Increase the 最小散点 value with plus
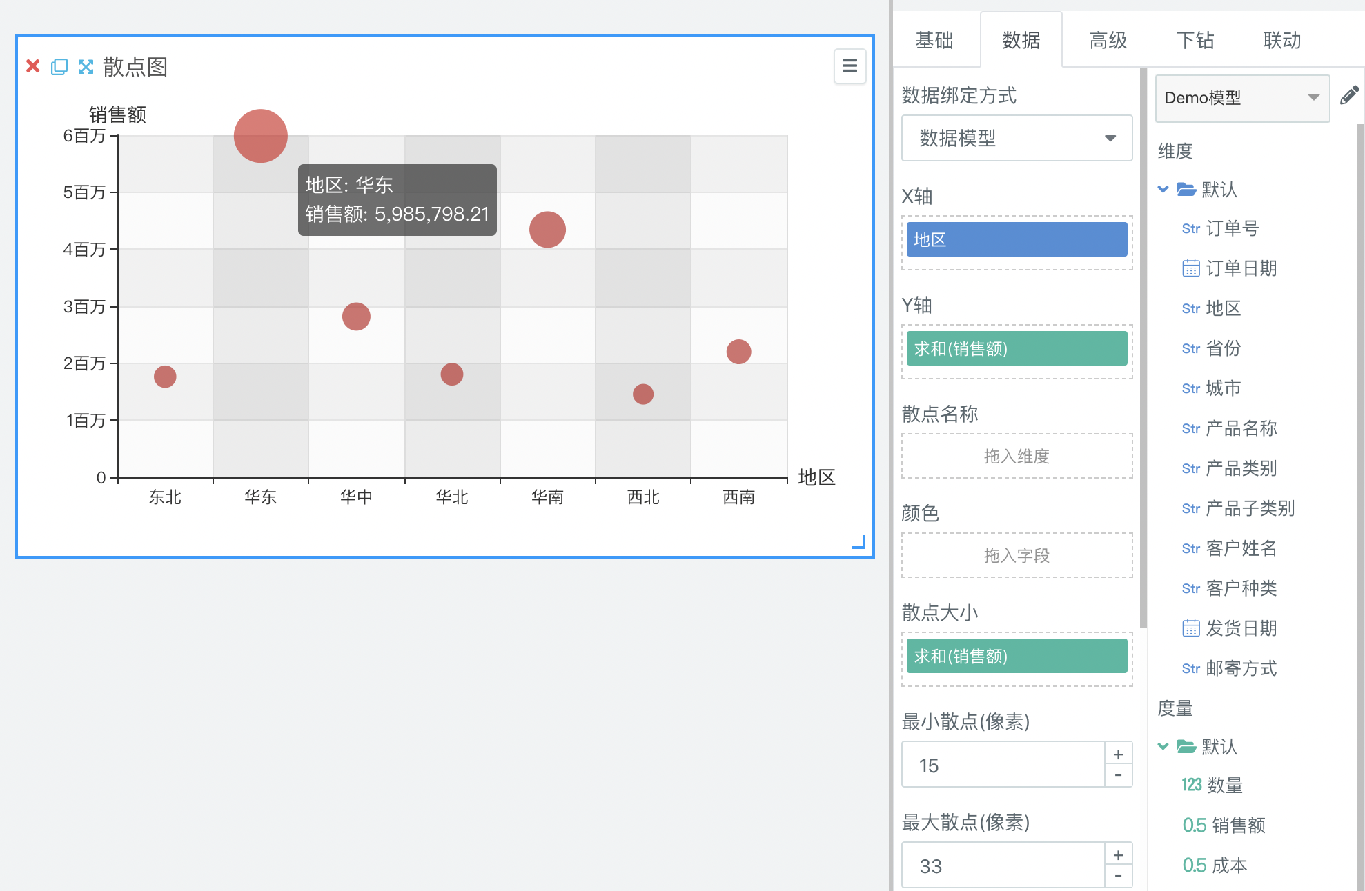Screen dimensions: 1365x891 click(x=1118, y=754)
